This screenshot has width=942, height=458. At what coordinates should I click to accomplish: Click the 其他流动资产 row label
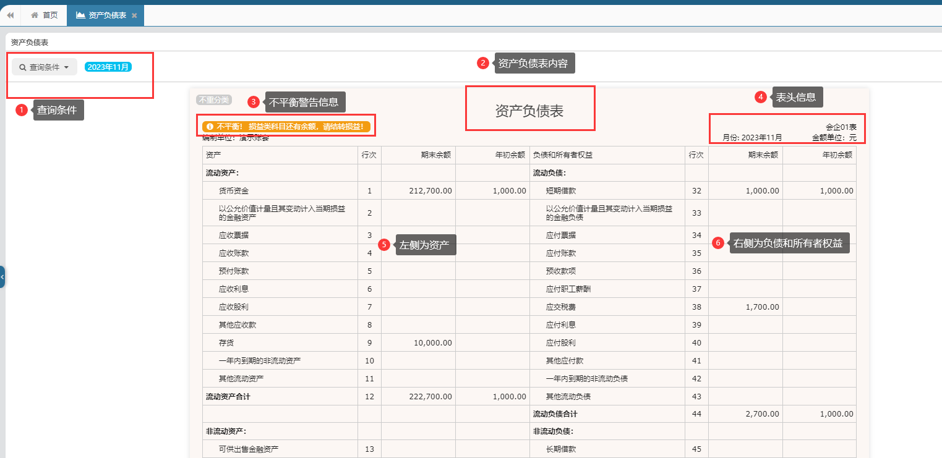click(241, 378)
